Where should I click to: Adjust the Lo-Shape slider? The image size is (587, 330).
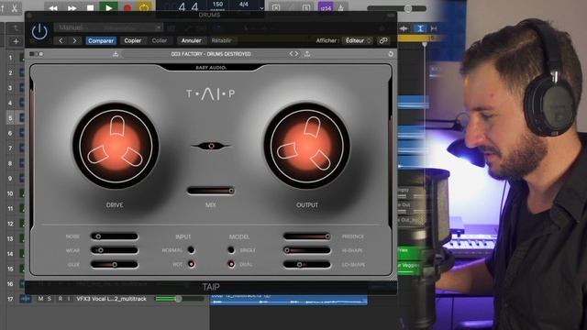tap(307, 265)
